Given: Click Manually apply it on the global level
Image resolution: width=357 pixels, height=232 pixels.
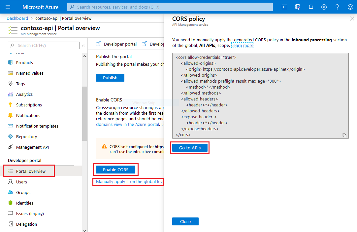Looking at the screenshot, I should (x=128, y=182).
